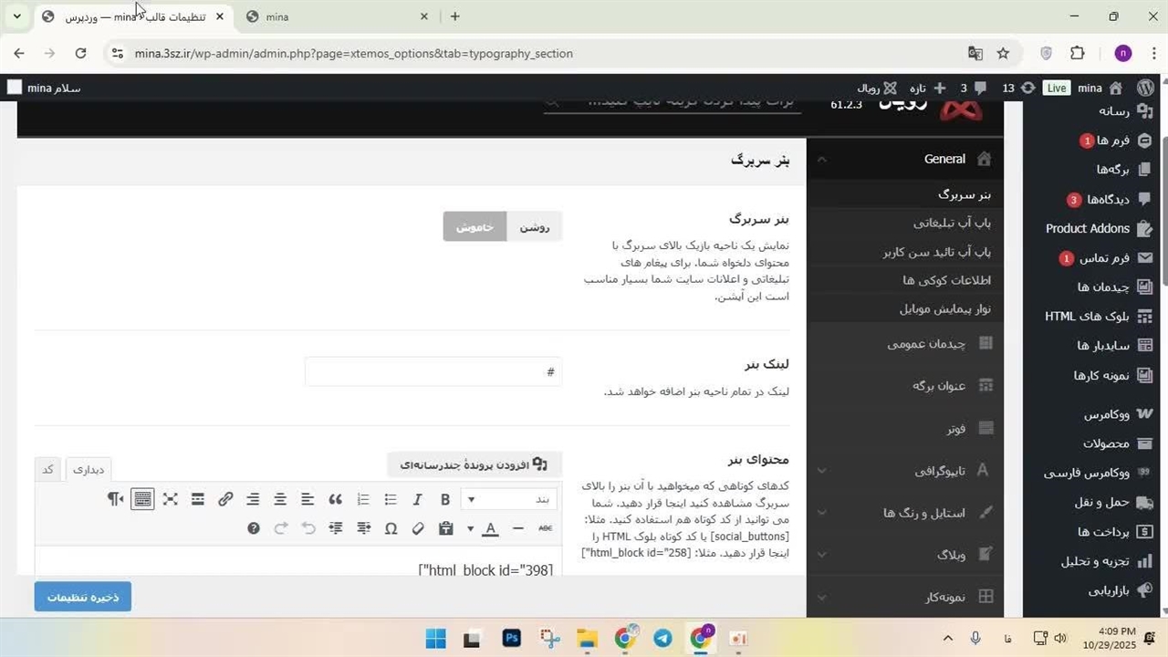Click the افزودن پروندهٔ چندرسانه‌ای button
The height and width of the screenshot is (657, 1168).
pyautogui.click(x=474, y=464)
